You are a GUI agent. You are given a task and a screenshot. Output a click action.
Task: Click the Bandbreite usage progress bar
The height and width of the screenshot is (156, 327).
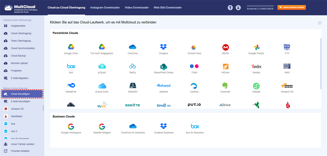pyautogui.click(x=261, y=6)
